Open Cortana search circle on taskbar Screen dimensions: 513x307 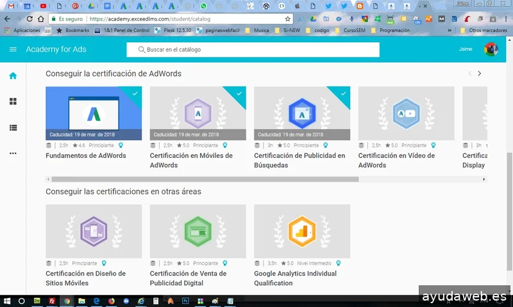point(22,301)
